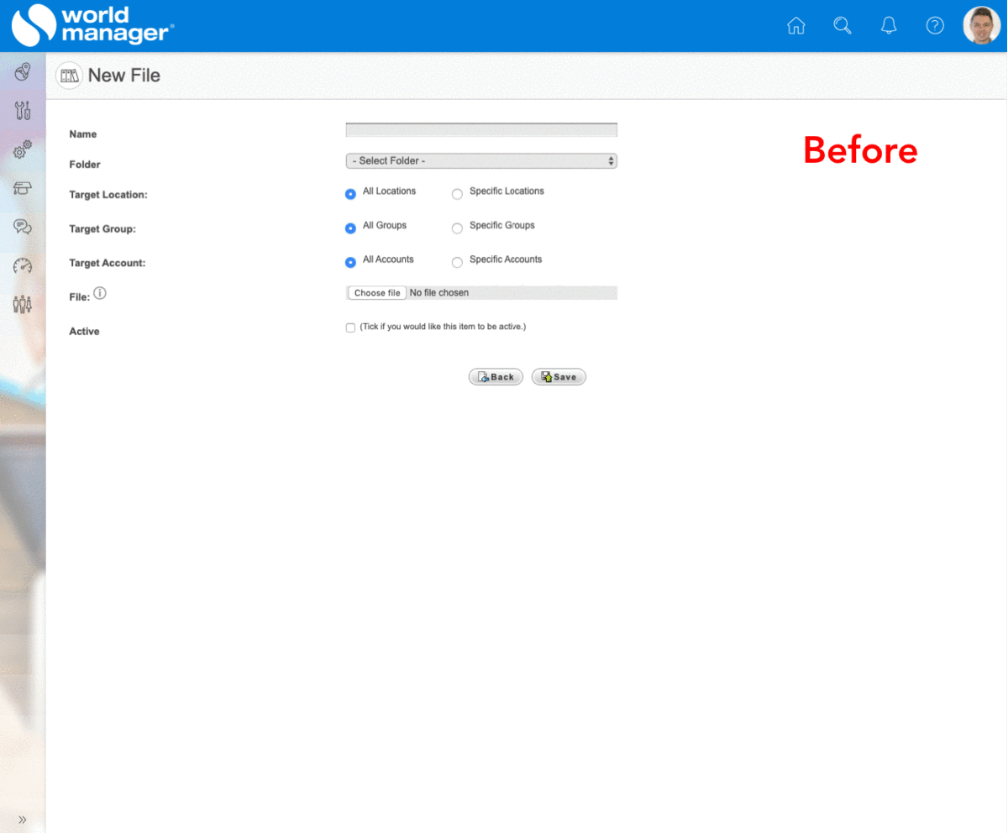
Task: Tick the Active checkbox
Action: [x=350, y=327]
